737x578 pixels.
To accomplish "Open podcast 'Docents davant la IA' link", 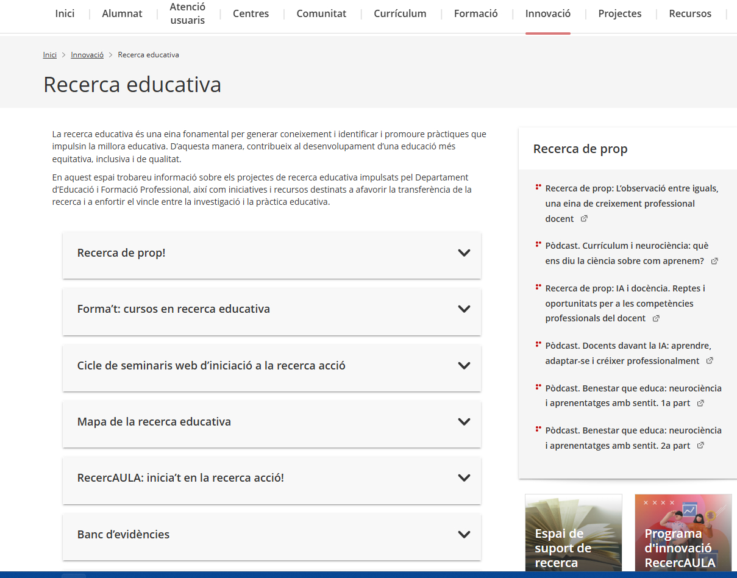I will click(628, 353).
